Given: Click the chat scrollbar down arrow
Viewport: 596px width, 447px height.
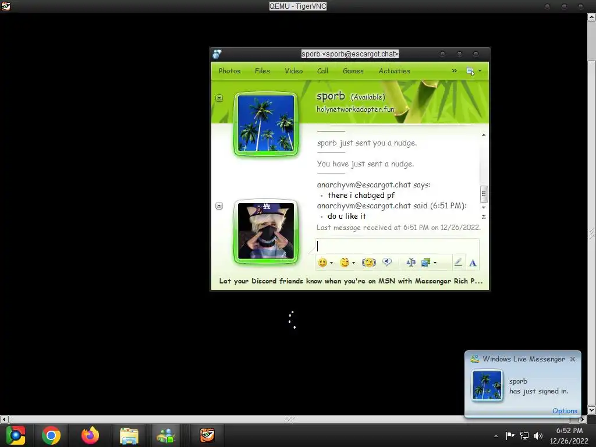Looking at the screenshot, I should 484,208.
